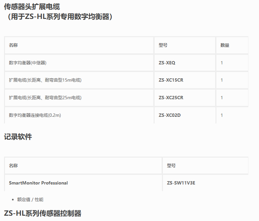Select model number ZS-XEQ

167,63
